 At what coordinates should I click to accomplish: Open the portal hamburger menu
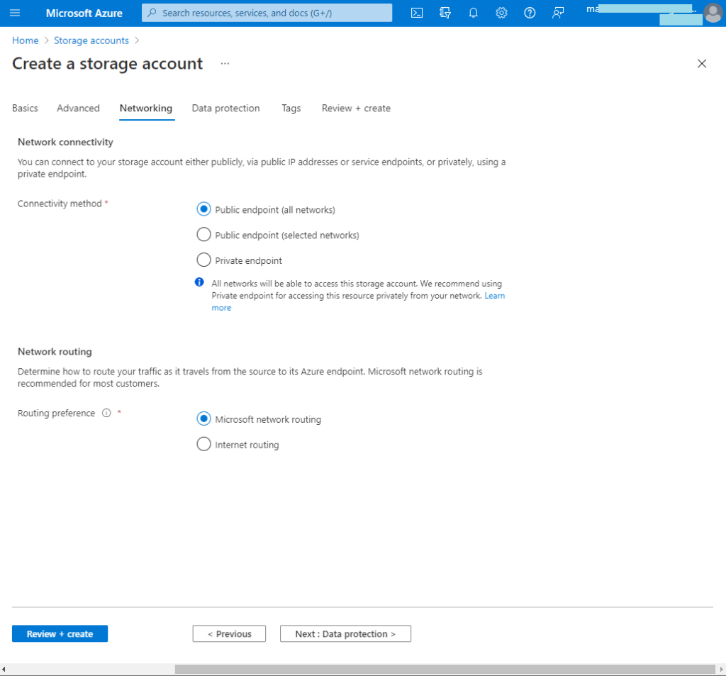pos(15,13)
